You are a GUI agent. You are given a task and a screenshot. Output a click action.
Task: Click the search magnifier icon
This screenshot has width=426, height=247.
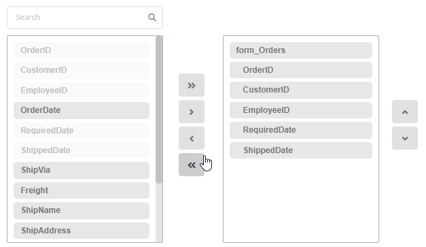(x=152, y=18)
